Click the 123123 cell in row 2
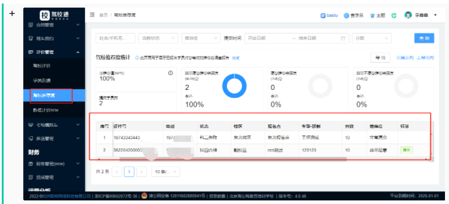Viewport: 449px width, 204px height. [309, 150]
